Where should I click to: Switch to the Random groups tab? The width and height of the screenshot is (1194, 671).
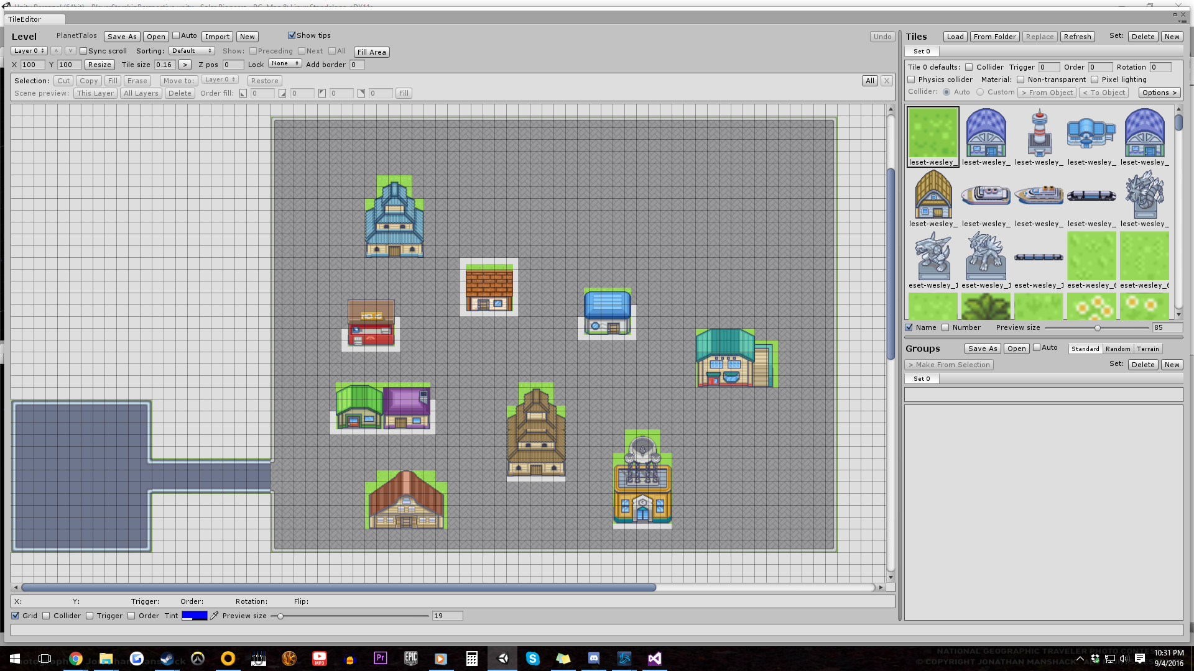tap(1118, 349)
